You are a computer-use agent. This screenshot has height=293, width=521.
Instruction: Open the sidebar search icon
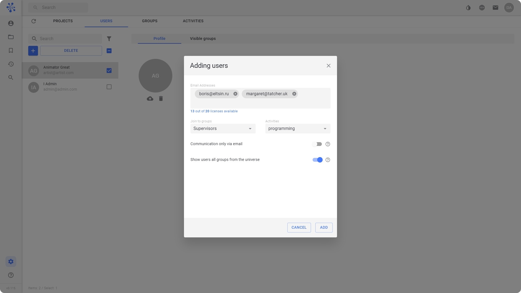(x=11, y=78)
